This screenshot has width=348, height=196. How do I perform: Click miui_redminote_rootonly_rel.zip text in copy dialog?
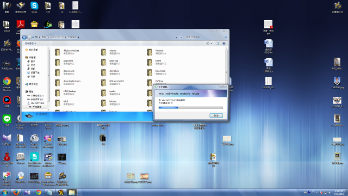[x=179, y=94]
